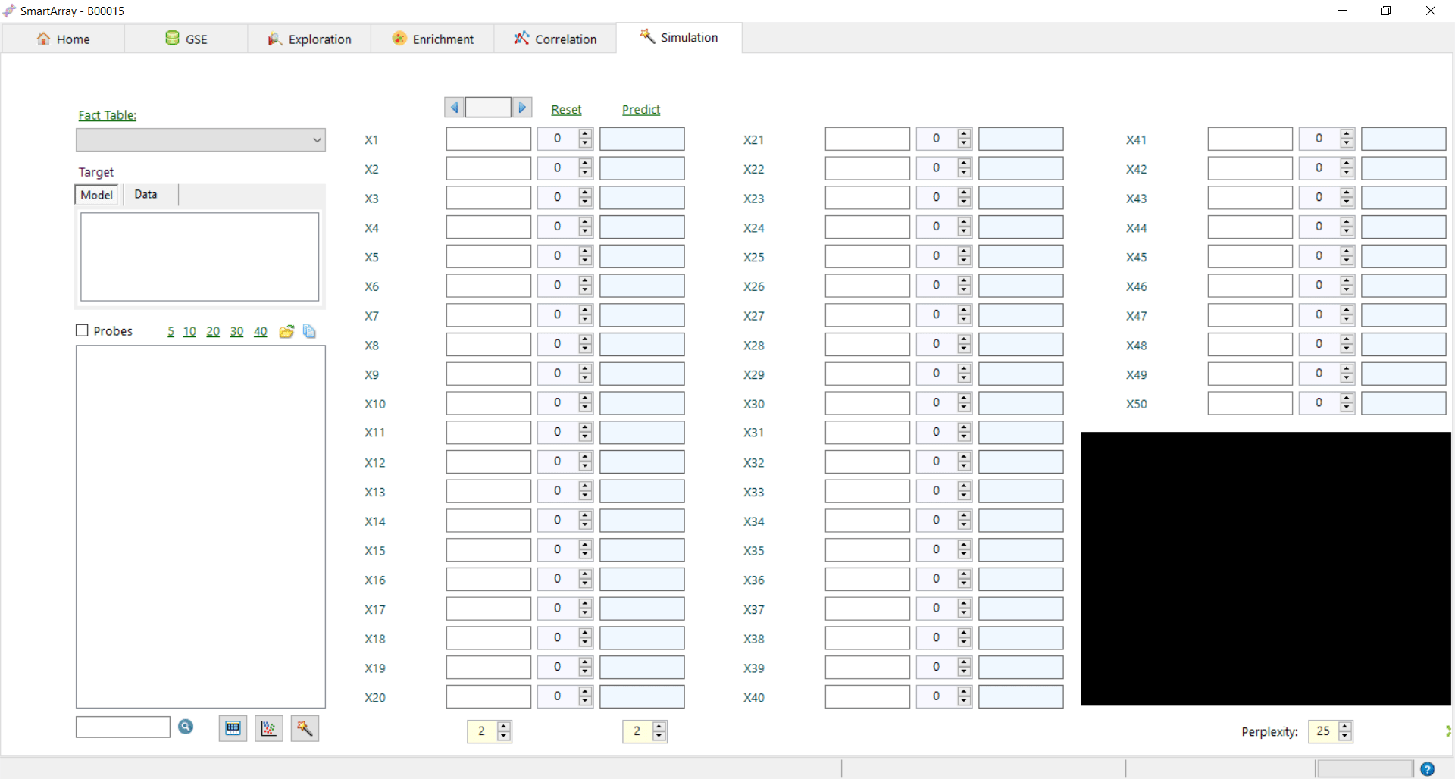Image resolution: width=1455 pixels, height=779 pixels.
Task: Increase the X1 spinner value
Action: pyautogui.click(x=585, y=134)
